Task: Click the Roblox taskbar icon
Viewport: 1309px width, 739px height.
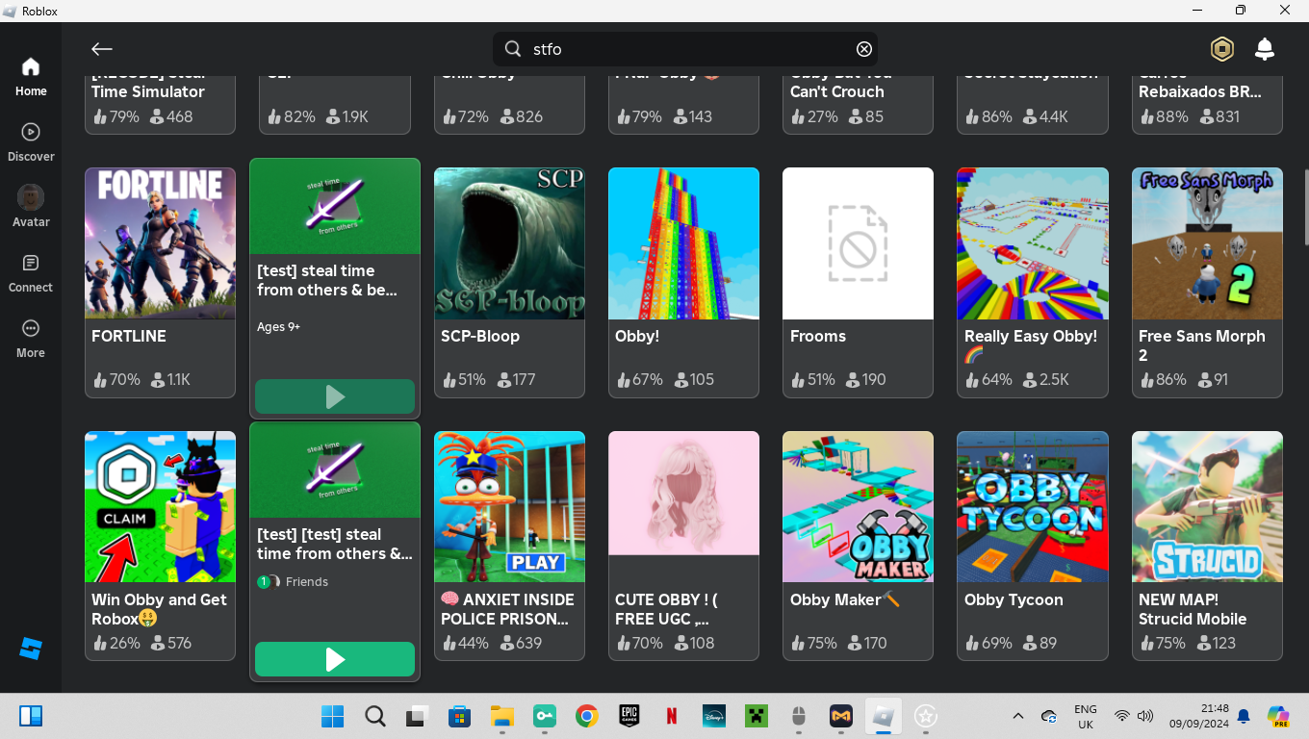Action: [883, 716]
